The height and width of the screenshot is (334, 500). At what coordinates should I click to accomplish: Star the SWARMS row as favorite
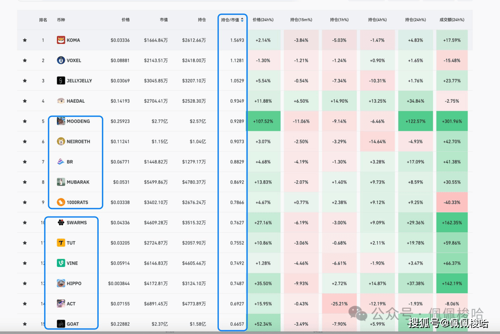(x=25, y=223)
